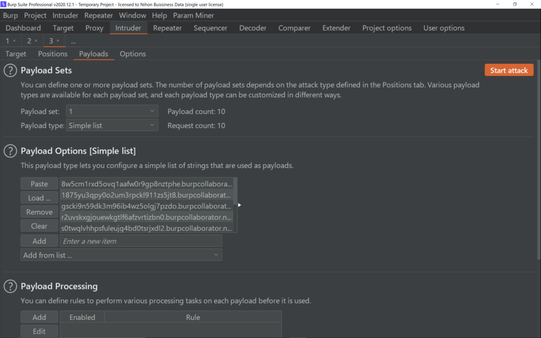Viewport: 541px width, 338px height.
Task: Select payload starting with 8w5cm1rxd5ovq1
Action: coord(147,184)
